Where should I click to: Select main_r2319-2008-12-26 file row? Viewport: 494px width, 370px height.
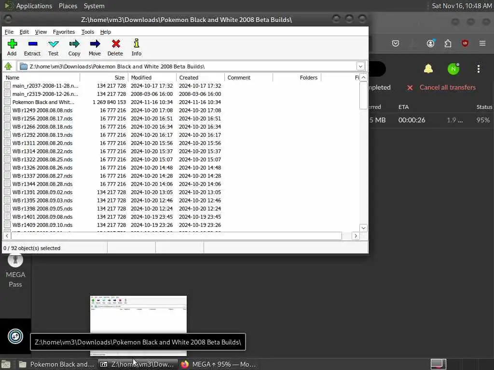(181, 94)
